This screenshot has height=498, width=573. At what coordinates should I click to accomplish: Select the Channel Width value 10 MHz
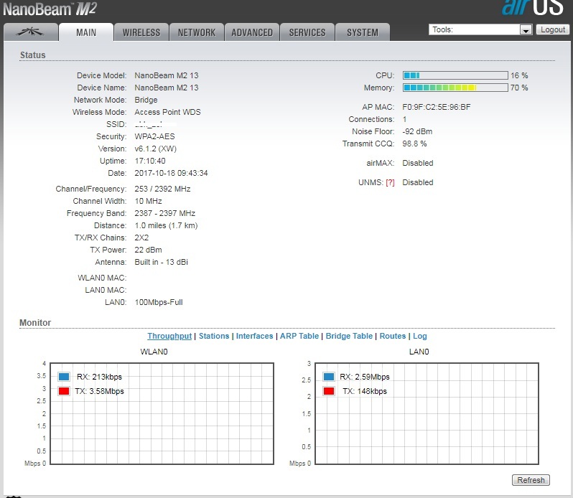pos(148,201)
